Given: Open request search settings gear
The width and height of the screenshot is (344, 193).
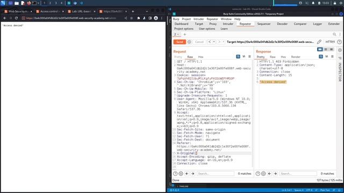Looking at the screenshot, I should click(181, 174).
